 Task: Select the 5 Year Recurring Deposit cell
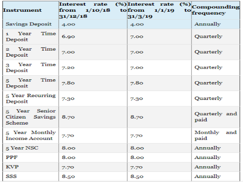30,98
